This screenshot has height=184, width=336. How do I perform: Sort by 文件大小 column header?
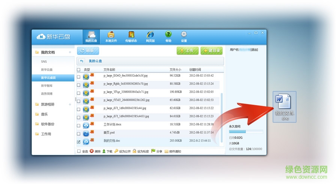click(175, 70)
